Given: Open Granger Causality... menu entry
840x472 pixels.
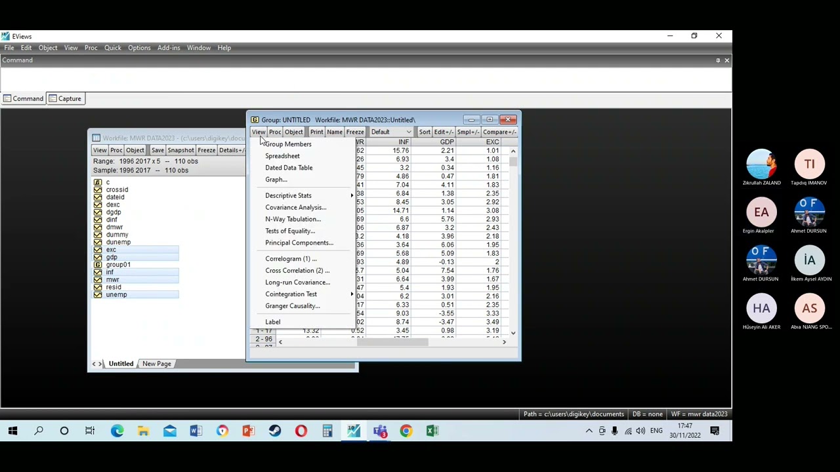Looking at the screenshot, I should click(x=293, y=306).
